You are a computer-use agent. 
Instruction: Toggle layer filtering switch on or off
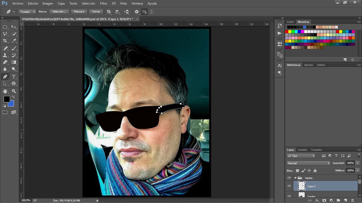click(359, 156)
